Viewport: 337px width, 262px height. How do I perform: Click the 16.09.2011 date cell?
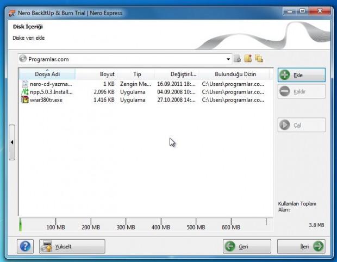(x=177, y=84)
